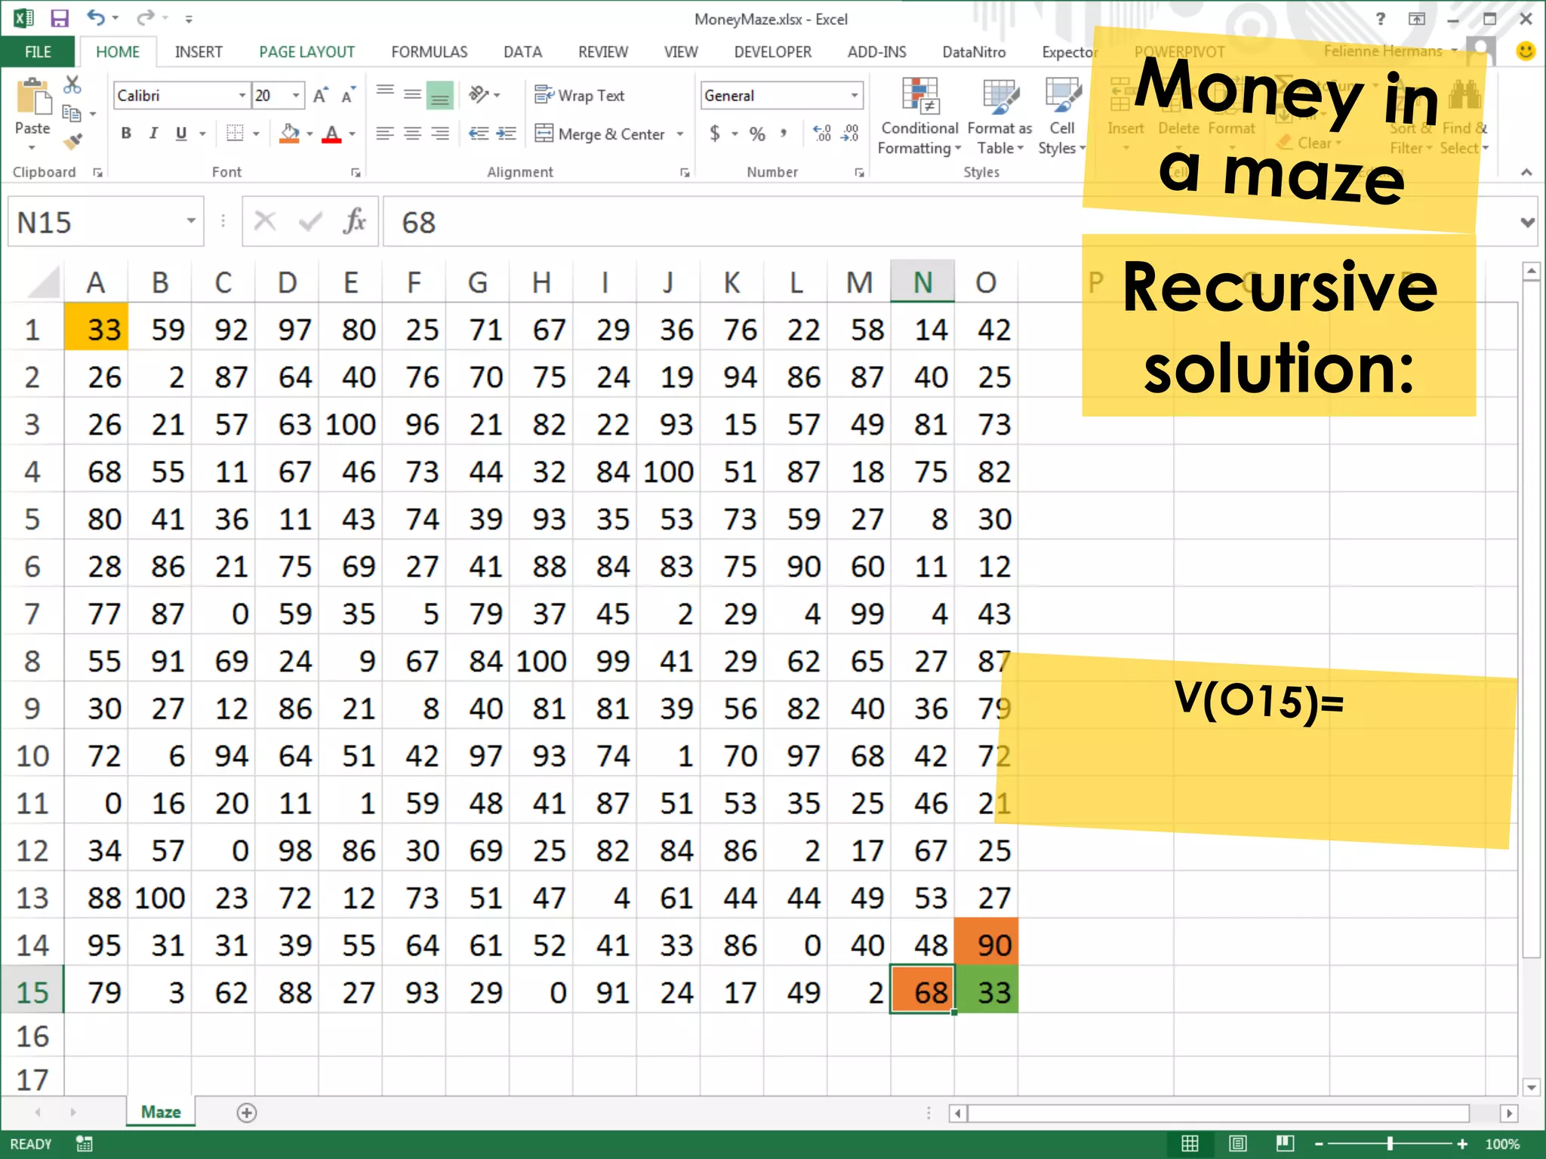Open Font group dialog launcher
Viewport: 1546px width, 1159px height.
pos(356,173)
